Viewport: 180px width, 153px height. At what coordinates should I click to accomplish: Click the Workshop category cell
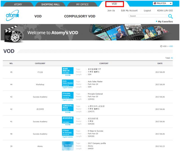point(40,85)
